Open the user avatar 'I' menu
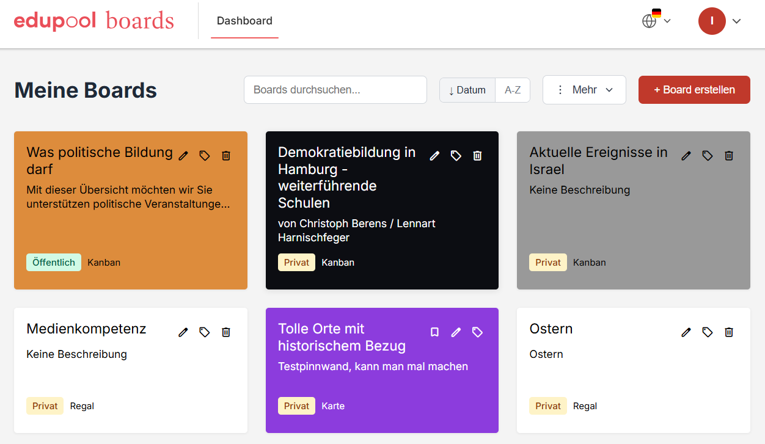Image resolution: width=765 pixels, height=444 pixels. click(719, 21)
